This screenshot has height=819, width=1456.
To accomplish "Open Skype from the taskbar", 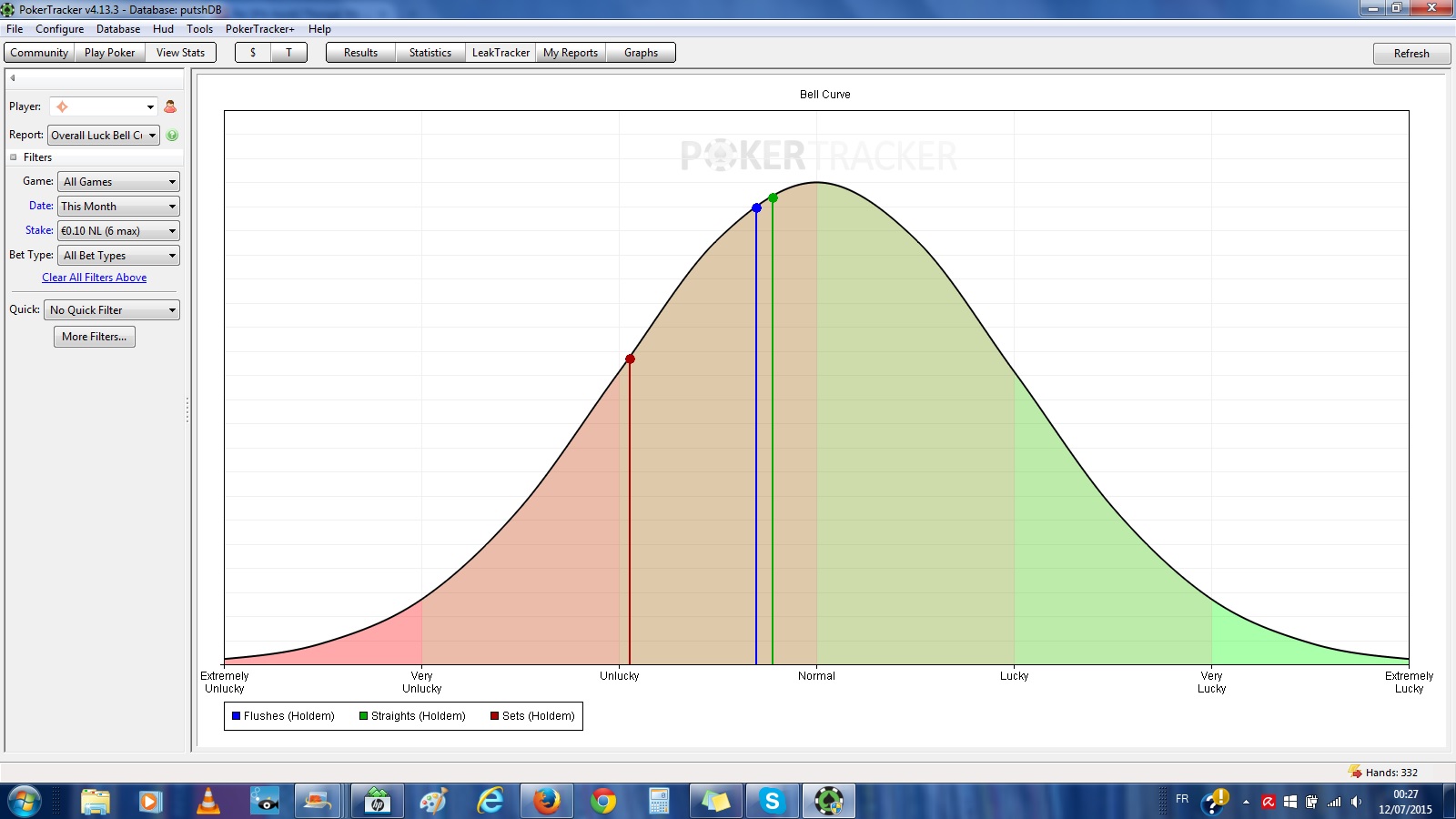I will tap(772, 802).
